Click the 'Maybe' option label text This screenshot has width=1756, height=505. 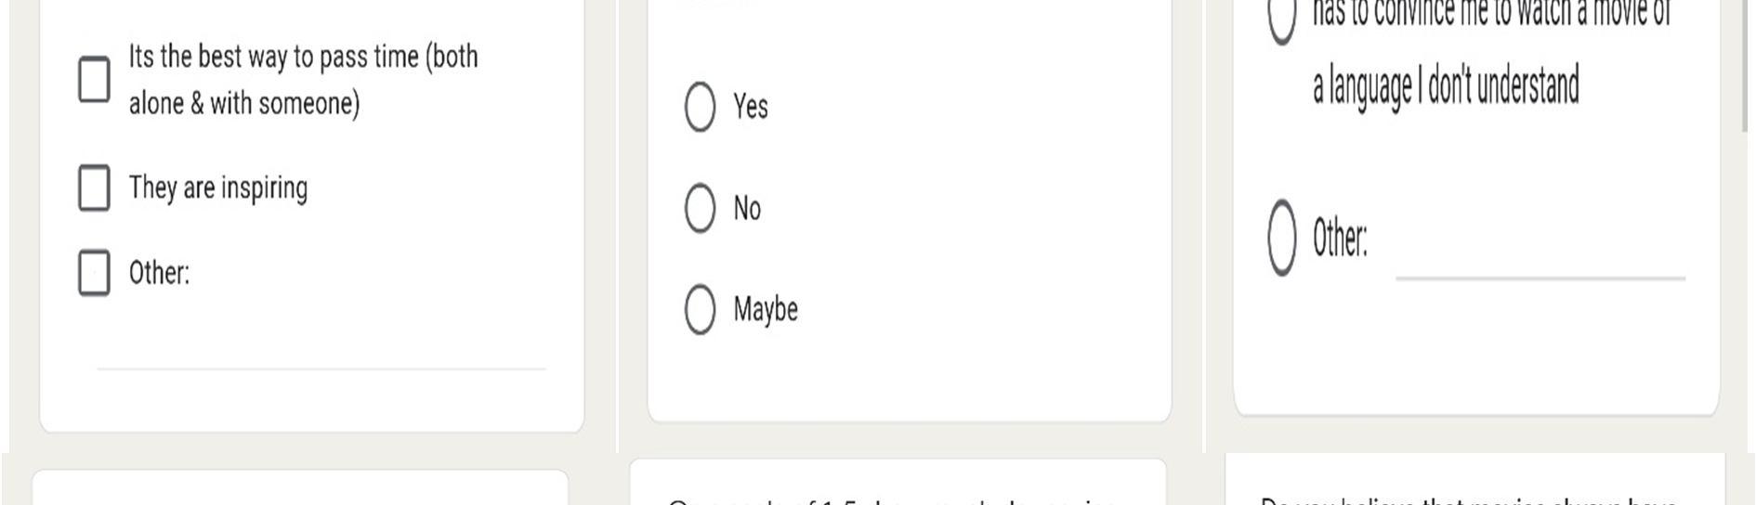click(766, 309)
